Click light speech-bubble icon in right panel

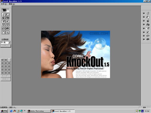148,36
